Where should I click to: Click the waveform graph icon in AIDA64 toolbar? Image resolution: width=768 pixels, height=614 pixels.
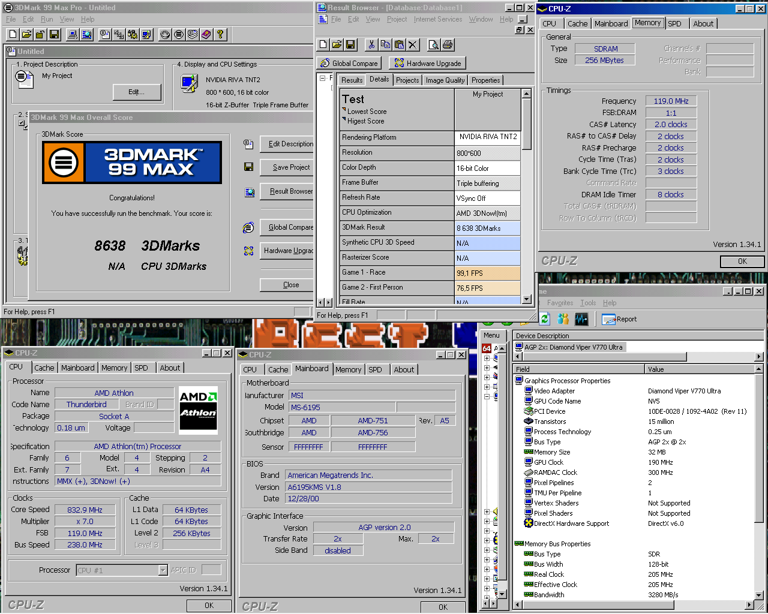pyautogui.click(x=581, y=319)
